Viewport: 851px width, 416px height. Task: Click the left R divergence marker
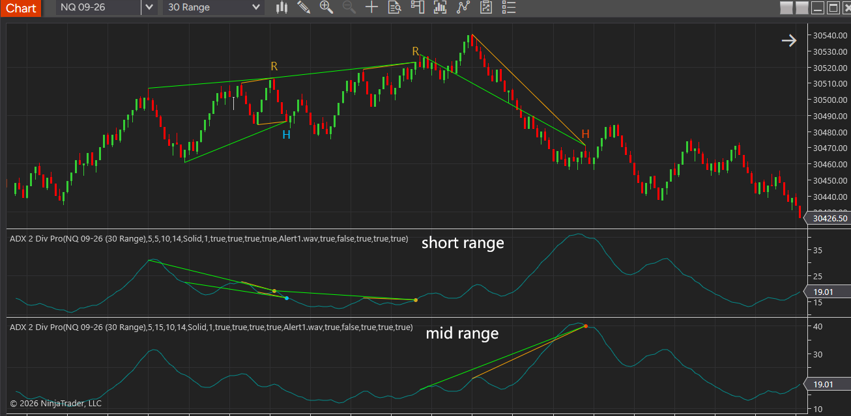(274, 66)
